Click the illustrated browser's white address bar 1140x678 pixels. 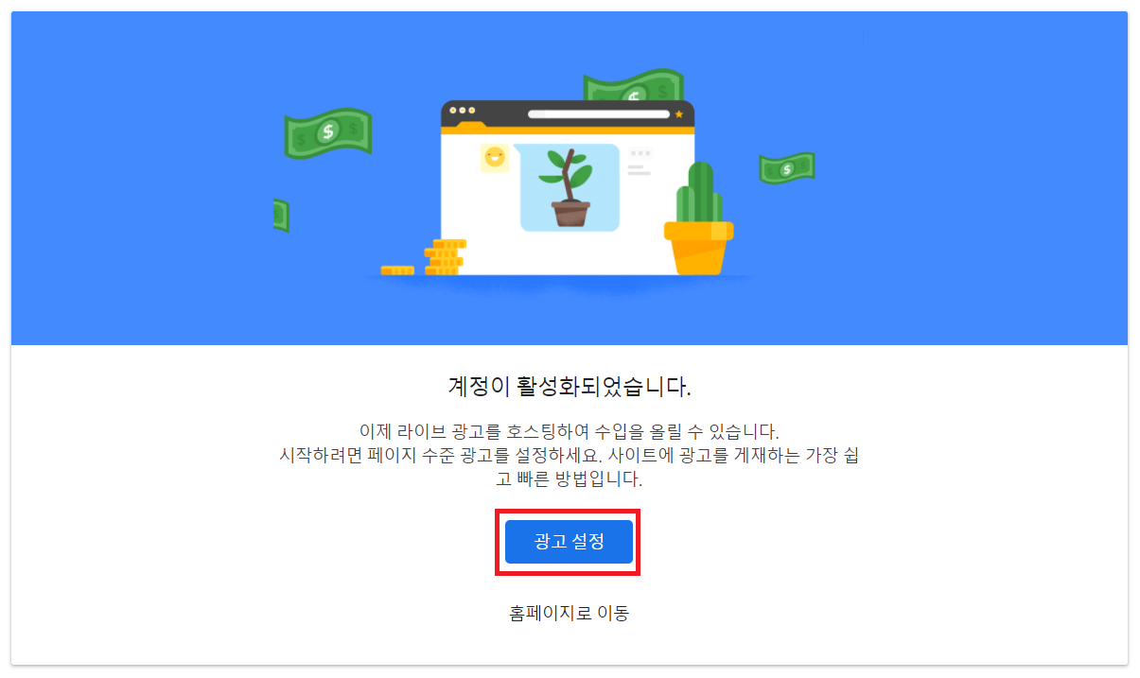pos(599,113)
